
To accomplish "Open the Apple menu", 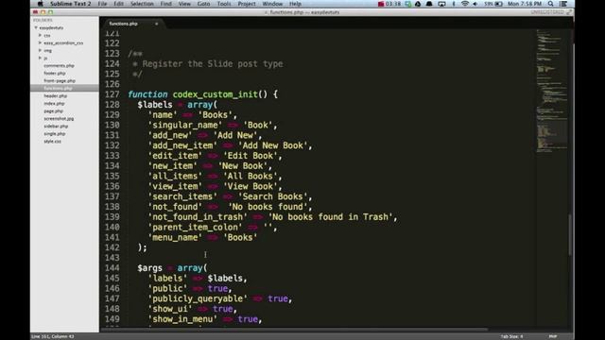I will click(40, 4).
